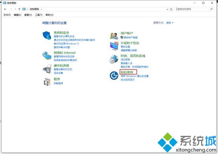
Task: Open 网络和 Internet category
Action: click(65, 53)
